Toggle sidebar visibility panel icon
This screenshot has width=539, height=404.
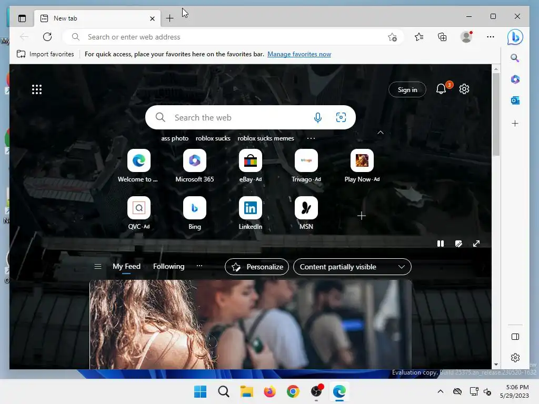click(x=515, y=337)
